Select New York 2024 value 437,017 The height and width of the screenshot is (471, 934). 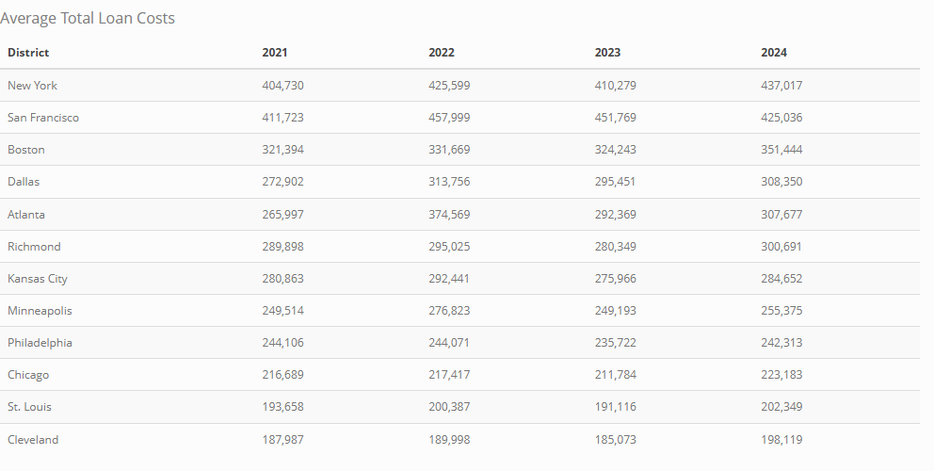[x=781, y=86]
